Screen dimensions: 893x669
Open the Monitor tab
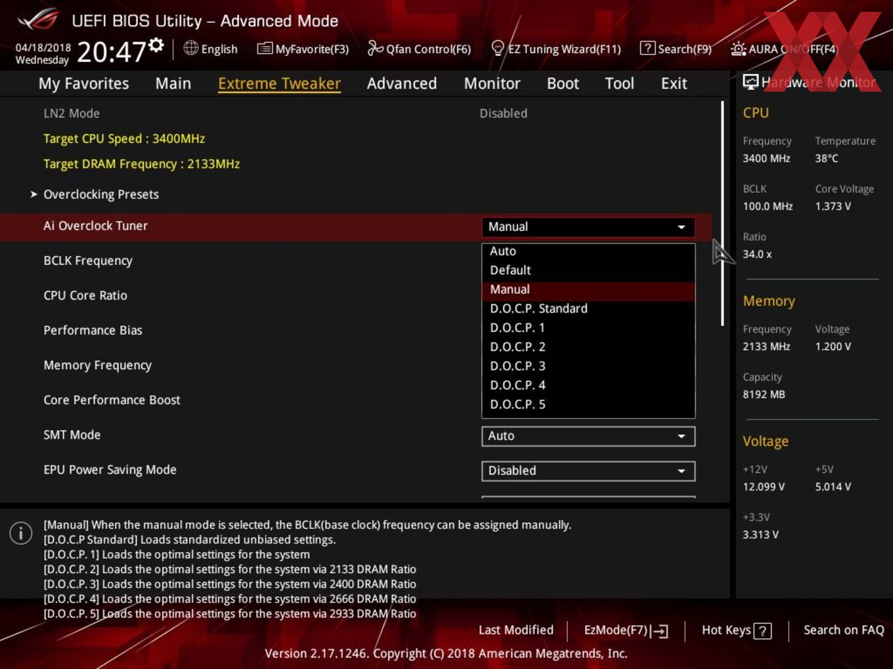click(x=492, y=83)
